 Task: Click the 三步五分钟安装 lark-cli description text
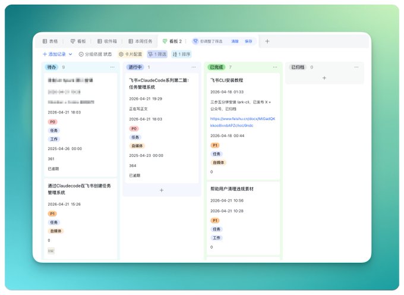pos(241,105)
